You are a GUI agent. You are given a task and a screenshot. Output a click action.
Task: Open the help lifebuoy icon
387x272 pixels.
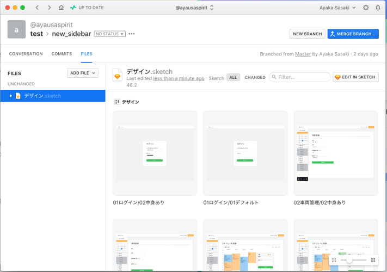[366, 8]
